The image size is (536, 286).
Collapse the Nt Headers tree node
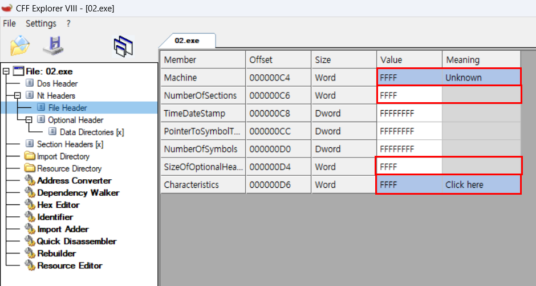tap(18, 95)
